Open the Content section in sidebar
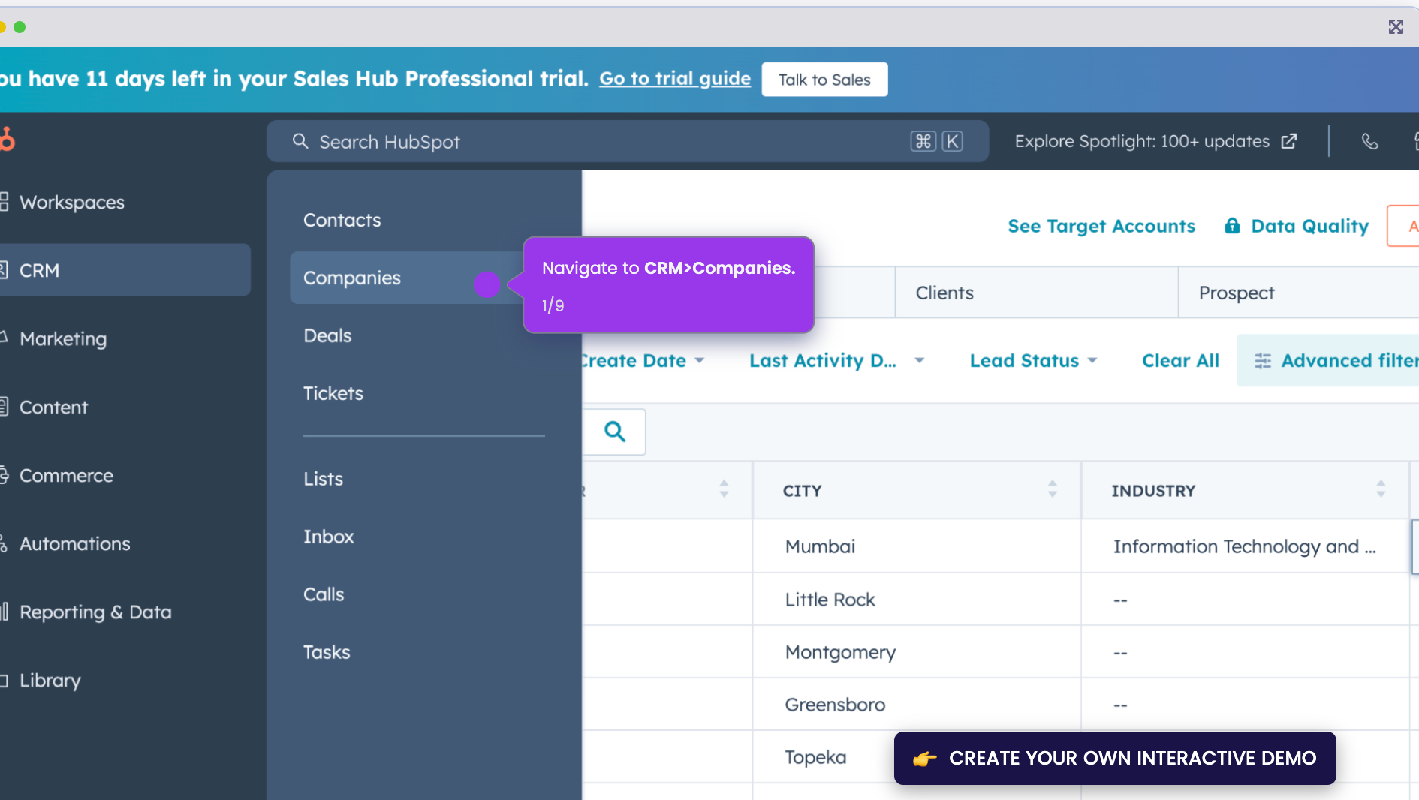1419x800 pixels. (54, 407)
